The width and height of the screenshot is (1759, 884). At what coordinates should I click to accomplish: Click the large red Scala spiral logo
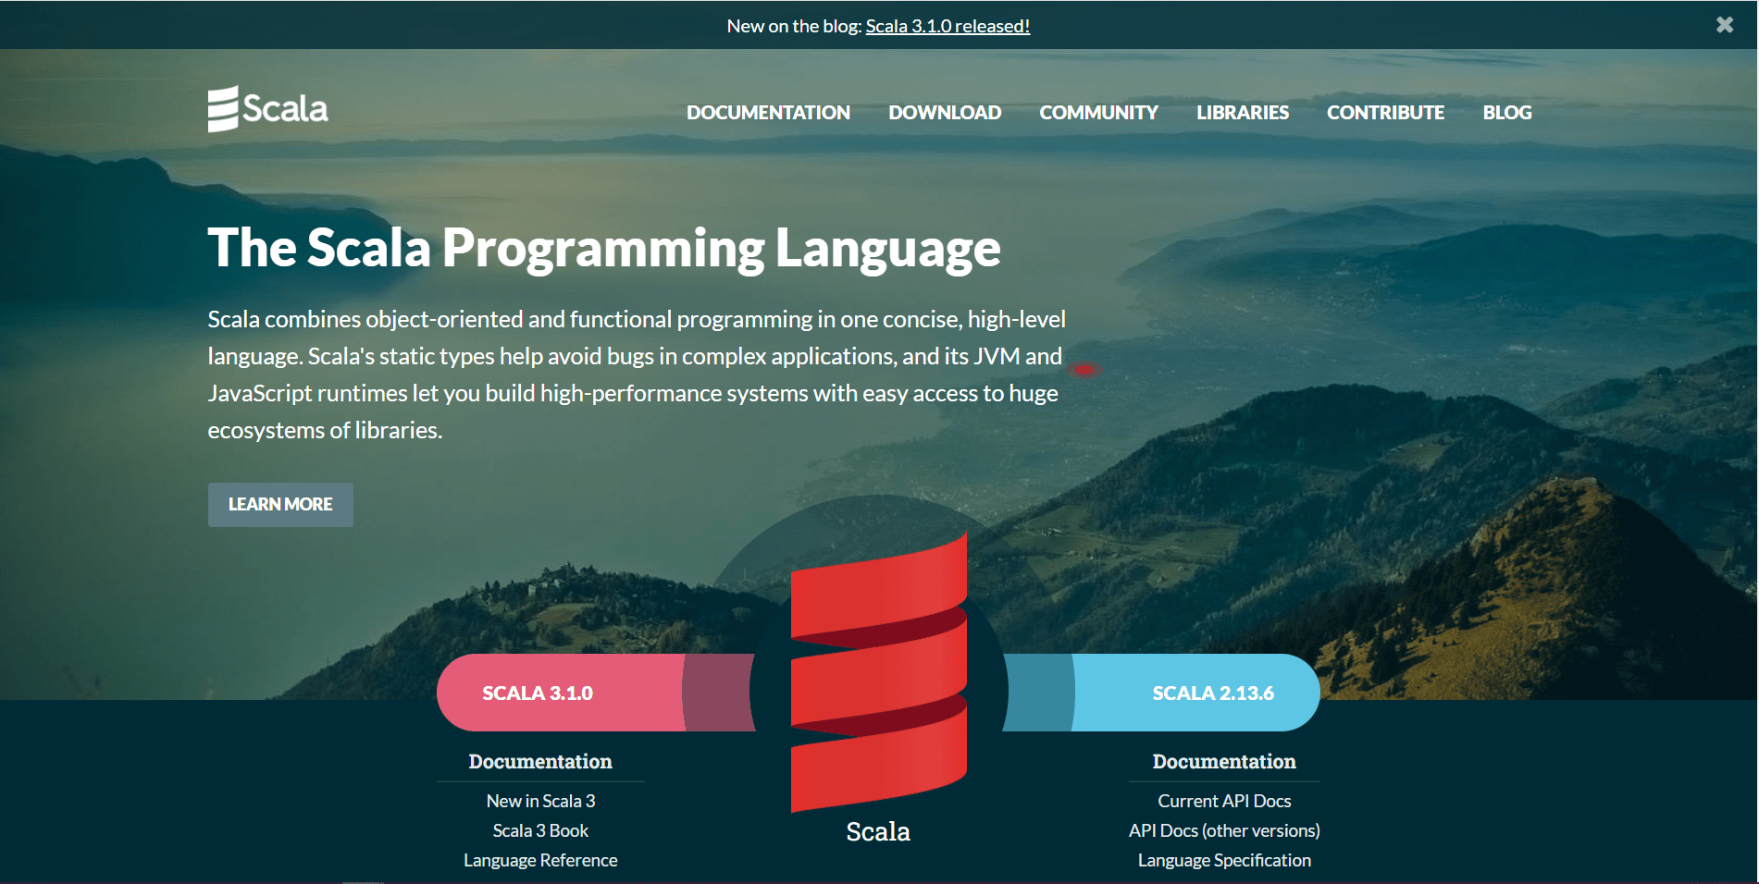tap(879, 672)
